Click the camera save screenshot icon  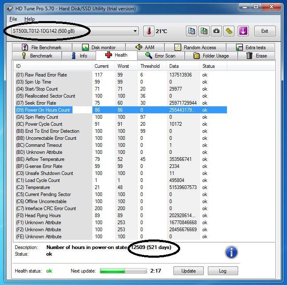click(x=216, y=31)
